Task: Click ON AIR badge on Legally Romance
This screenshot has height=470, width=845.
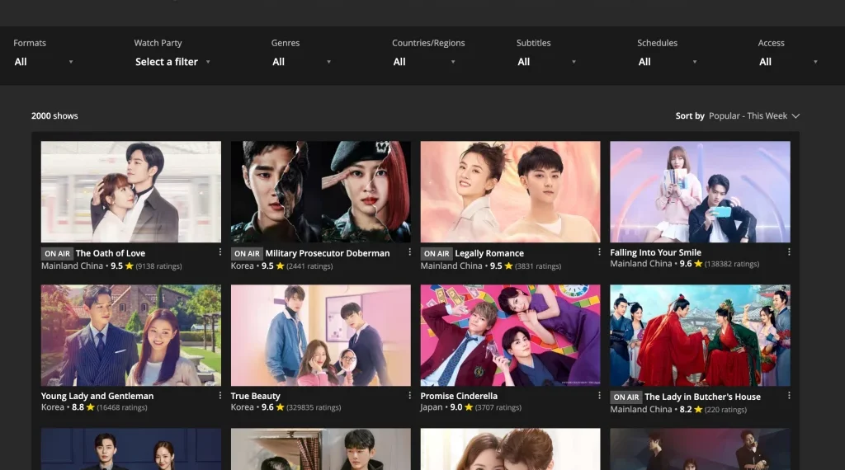Action: (437, 254)
